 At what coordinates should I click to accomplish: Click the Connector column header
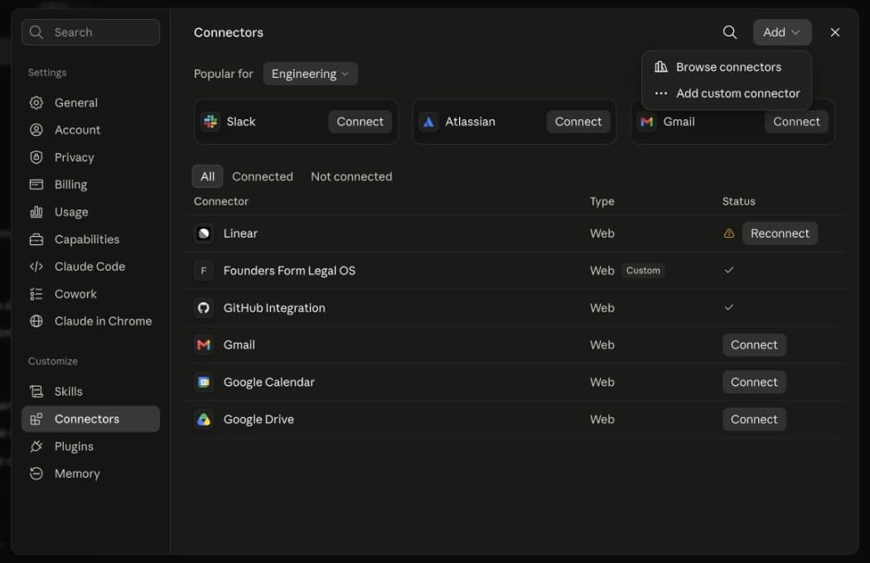tap(221, 201)
